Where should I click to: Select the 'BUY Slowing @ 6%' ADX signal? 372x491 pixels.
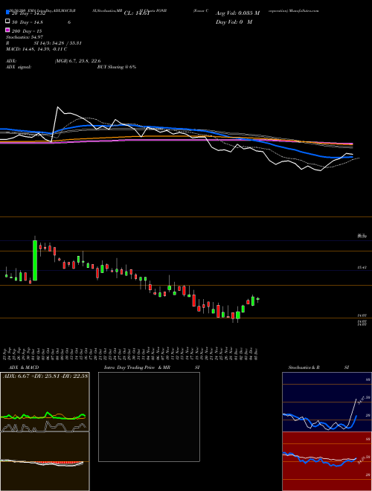(117, 67)
